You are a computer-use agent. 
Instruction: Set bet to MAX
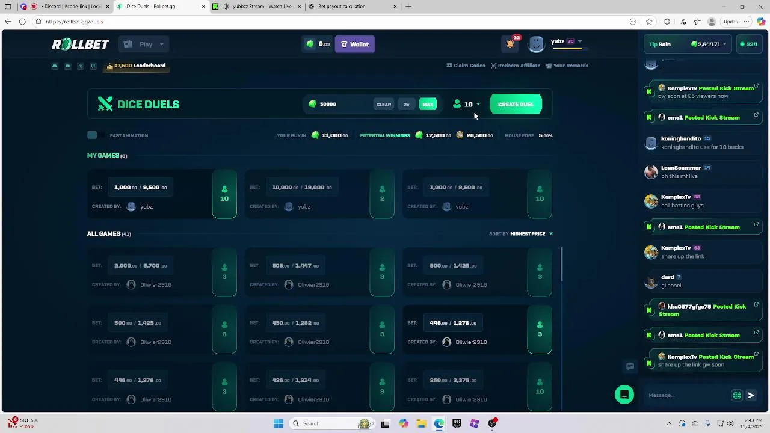click(428, 105)
